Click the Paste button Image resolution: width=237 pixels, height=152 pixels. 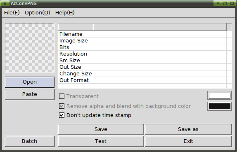pyautogui.click(x=30, y=94)
